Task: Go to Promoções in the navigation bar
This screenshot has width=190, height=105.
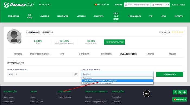Action: (x=135, y=16)
